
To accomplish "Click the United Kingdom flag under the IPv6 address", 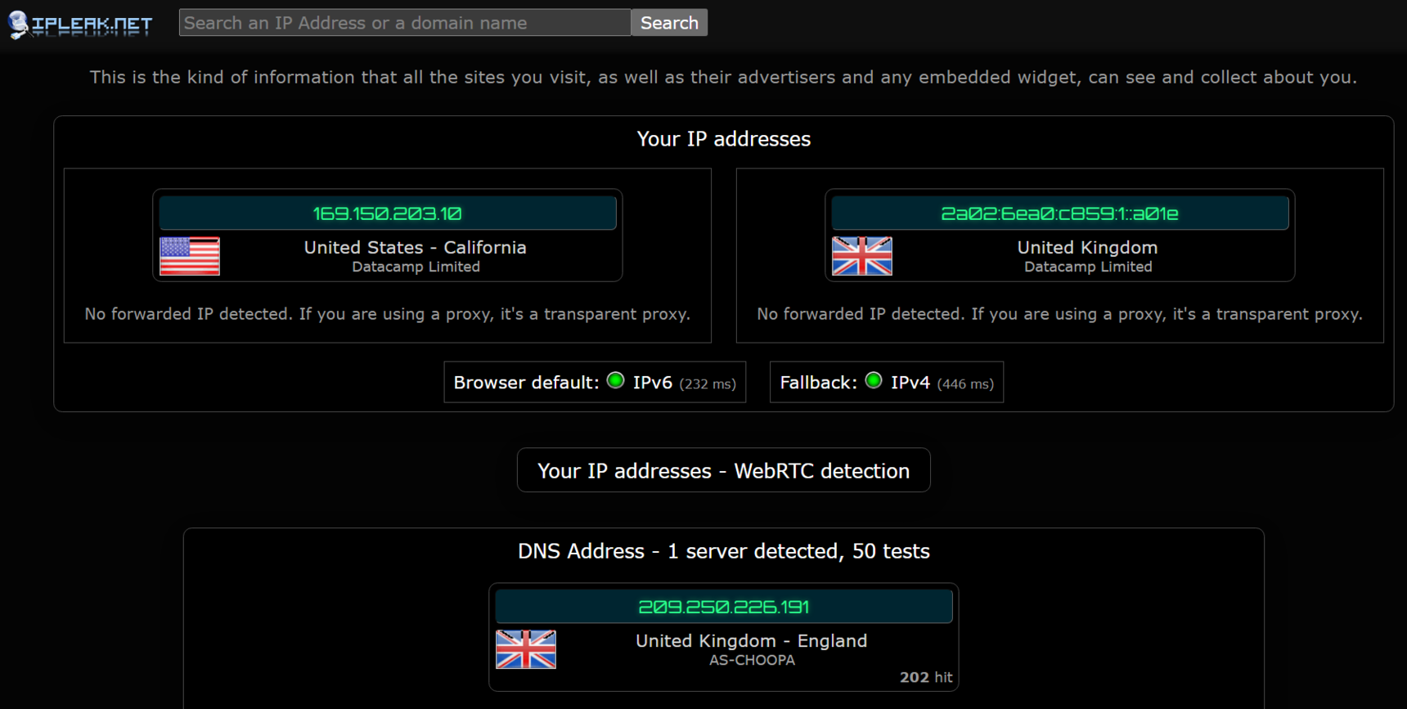I will click(x=861, y=257).
